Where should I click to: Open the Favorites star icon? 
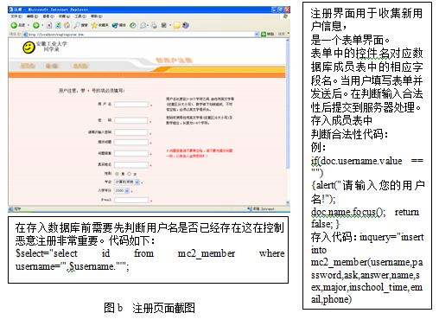click(94, 25)
